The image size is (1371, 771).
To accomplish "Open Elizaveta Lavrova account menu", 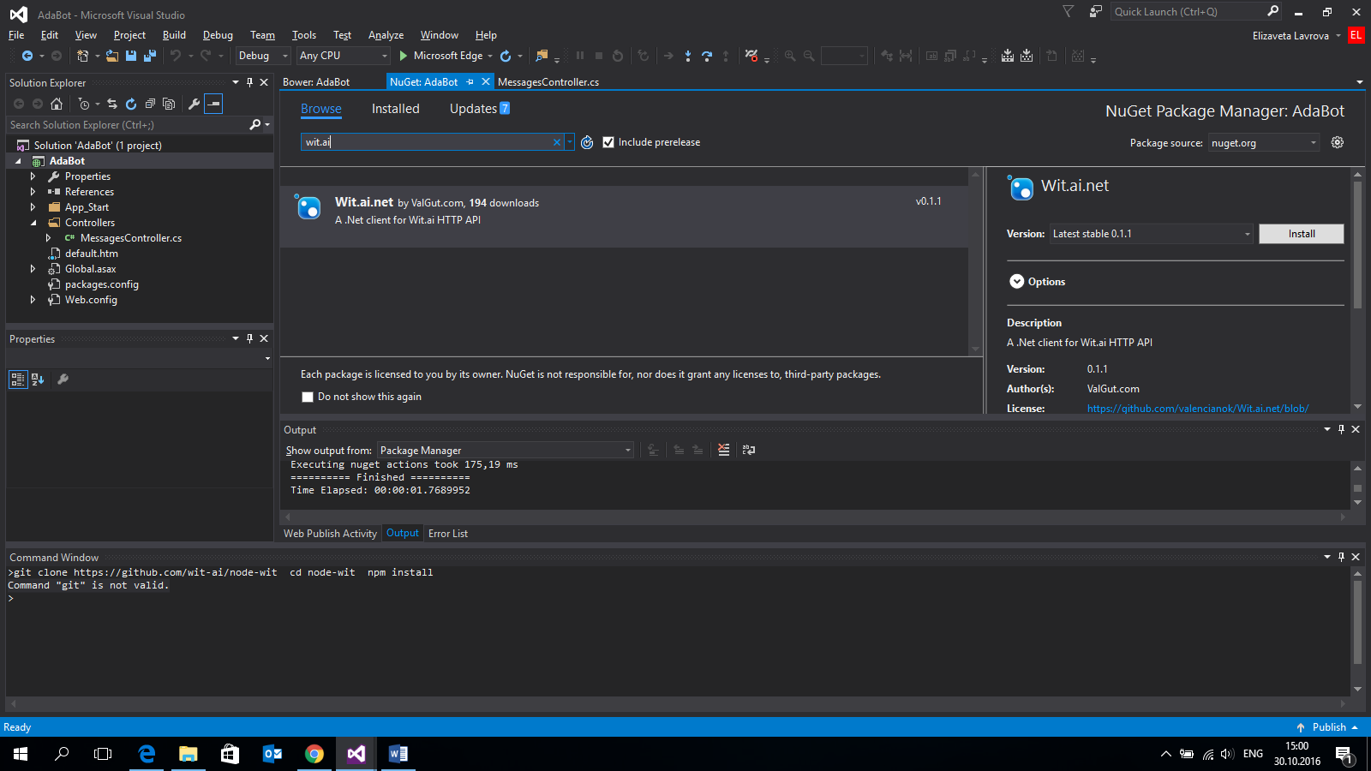I will (x=1296, y=36).
